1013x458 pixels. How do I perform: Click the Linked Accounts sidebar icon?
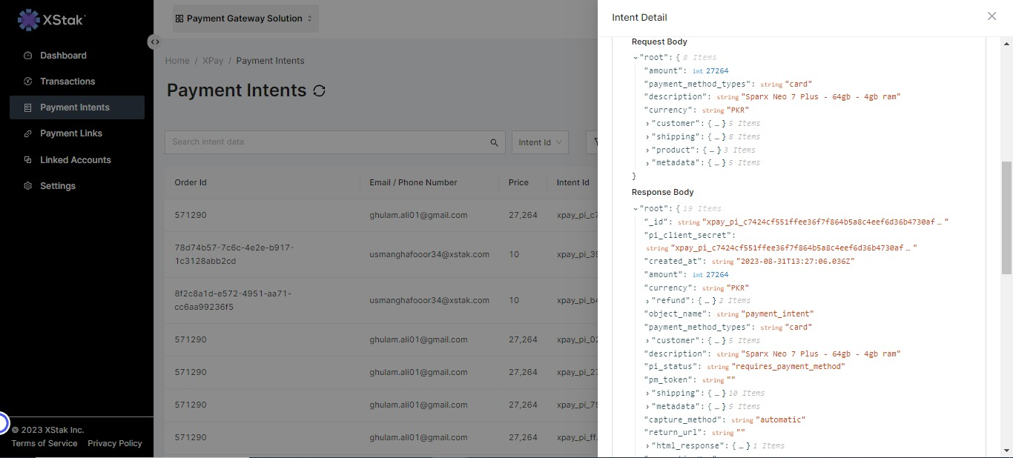pos(28,160)
